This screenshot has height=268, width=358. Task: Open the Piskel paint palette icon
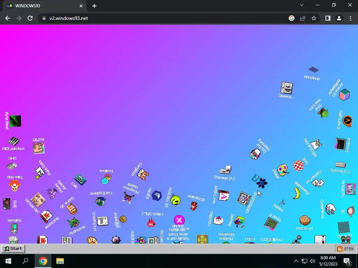click(283, 170)
